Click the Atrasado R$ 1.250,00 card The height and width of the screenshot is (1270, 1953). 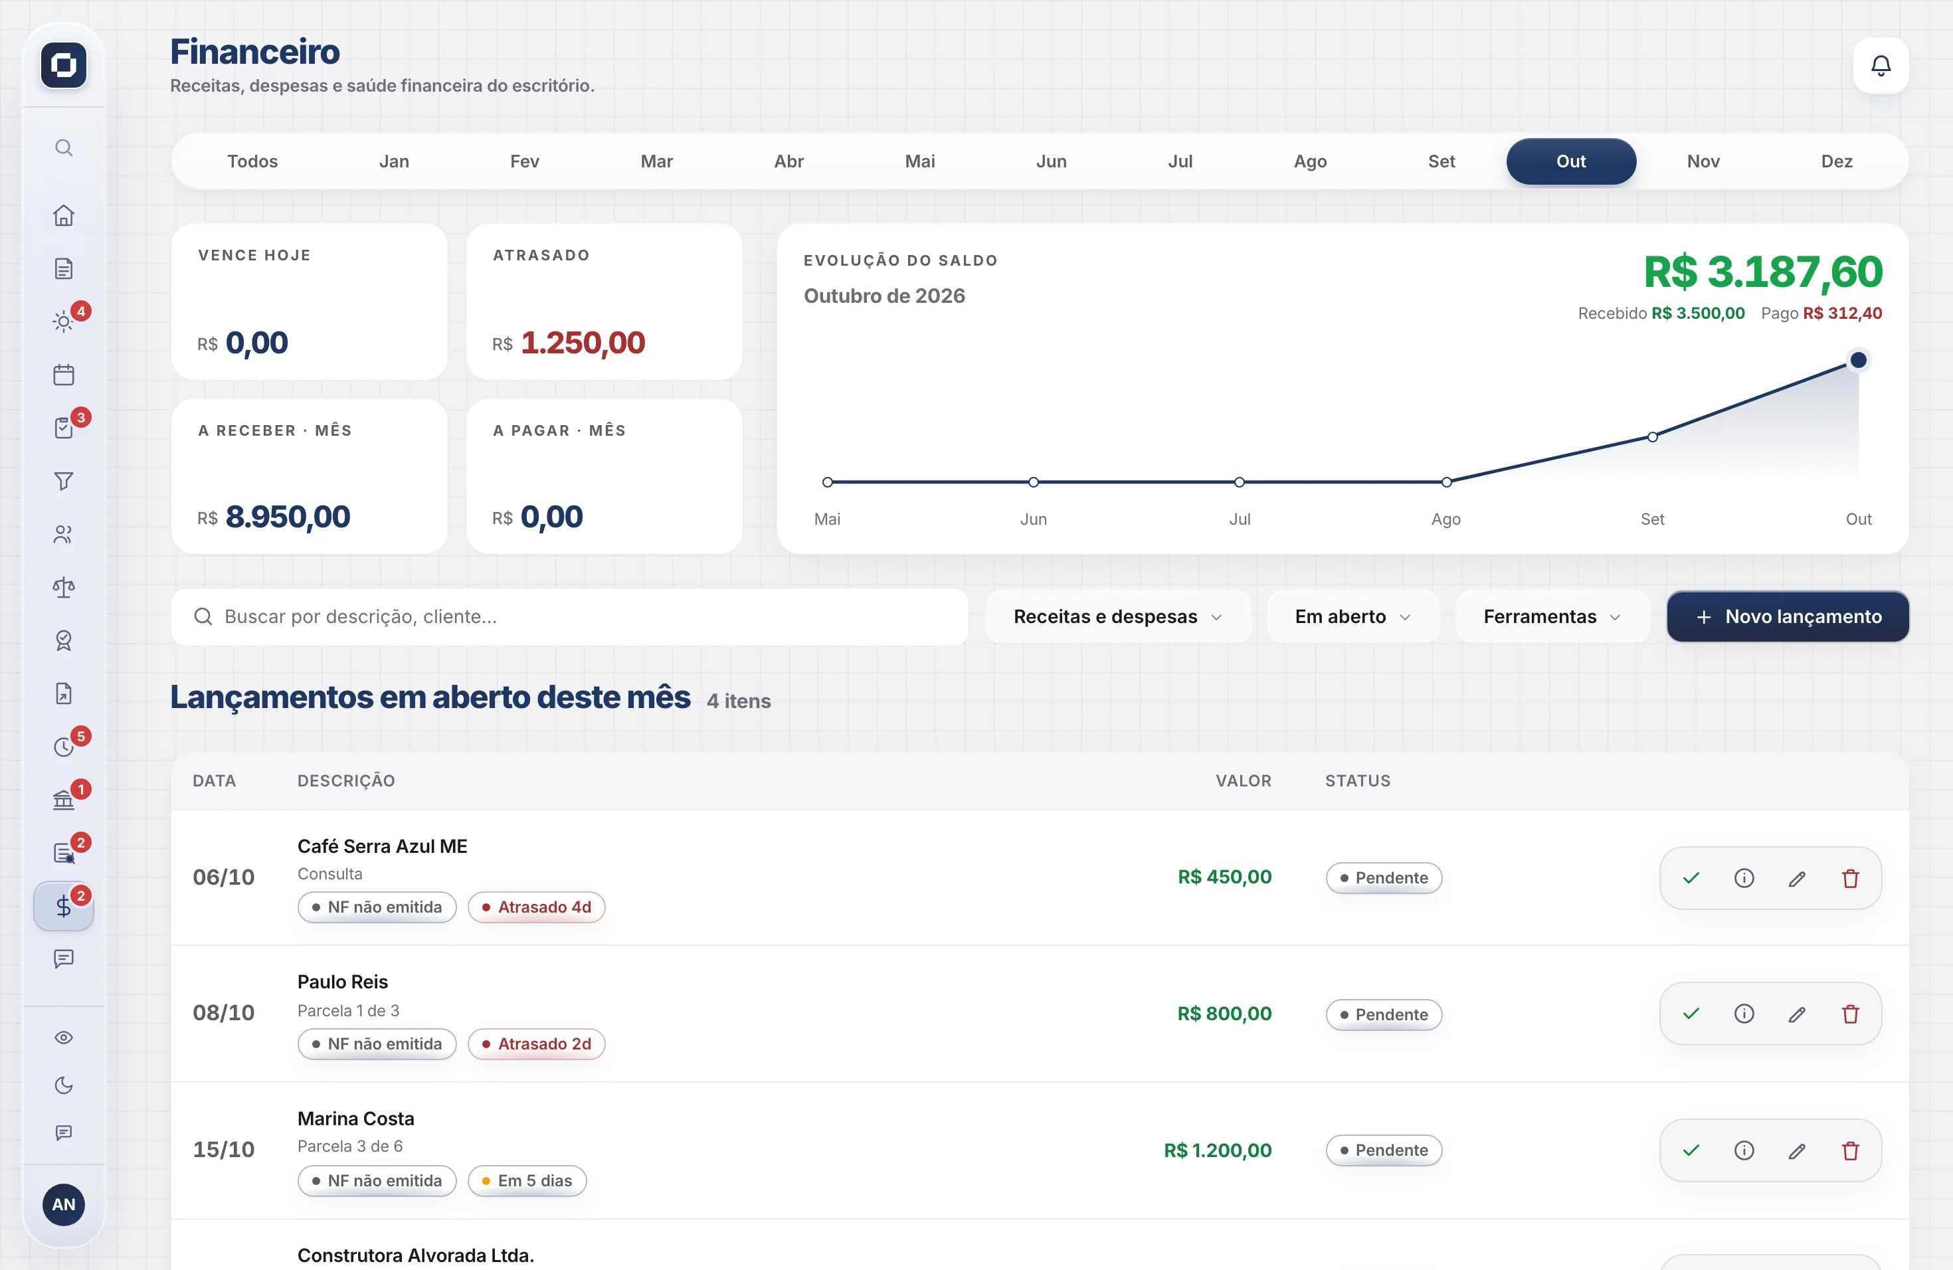click(604, 302)
